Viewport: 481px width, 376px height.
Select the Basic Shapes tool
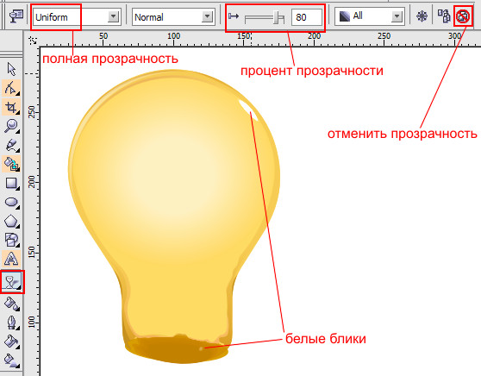point(11,240)
